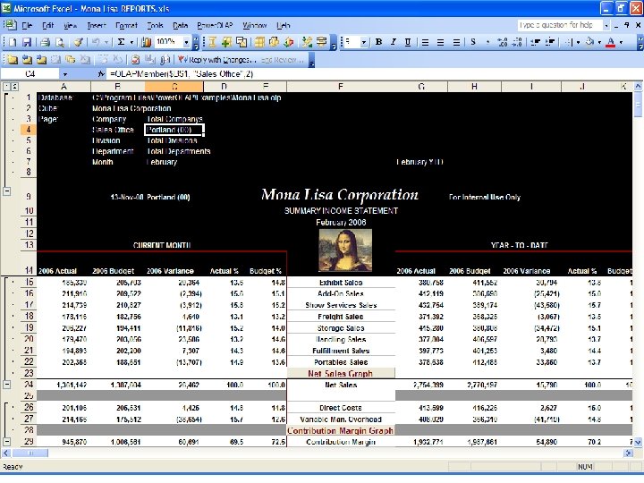Open the Font Size dropdown

click(x=363, y=42)
